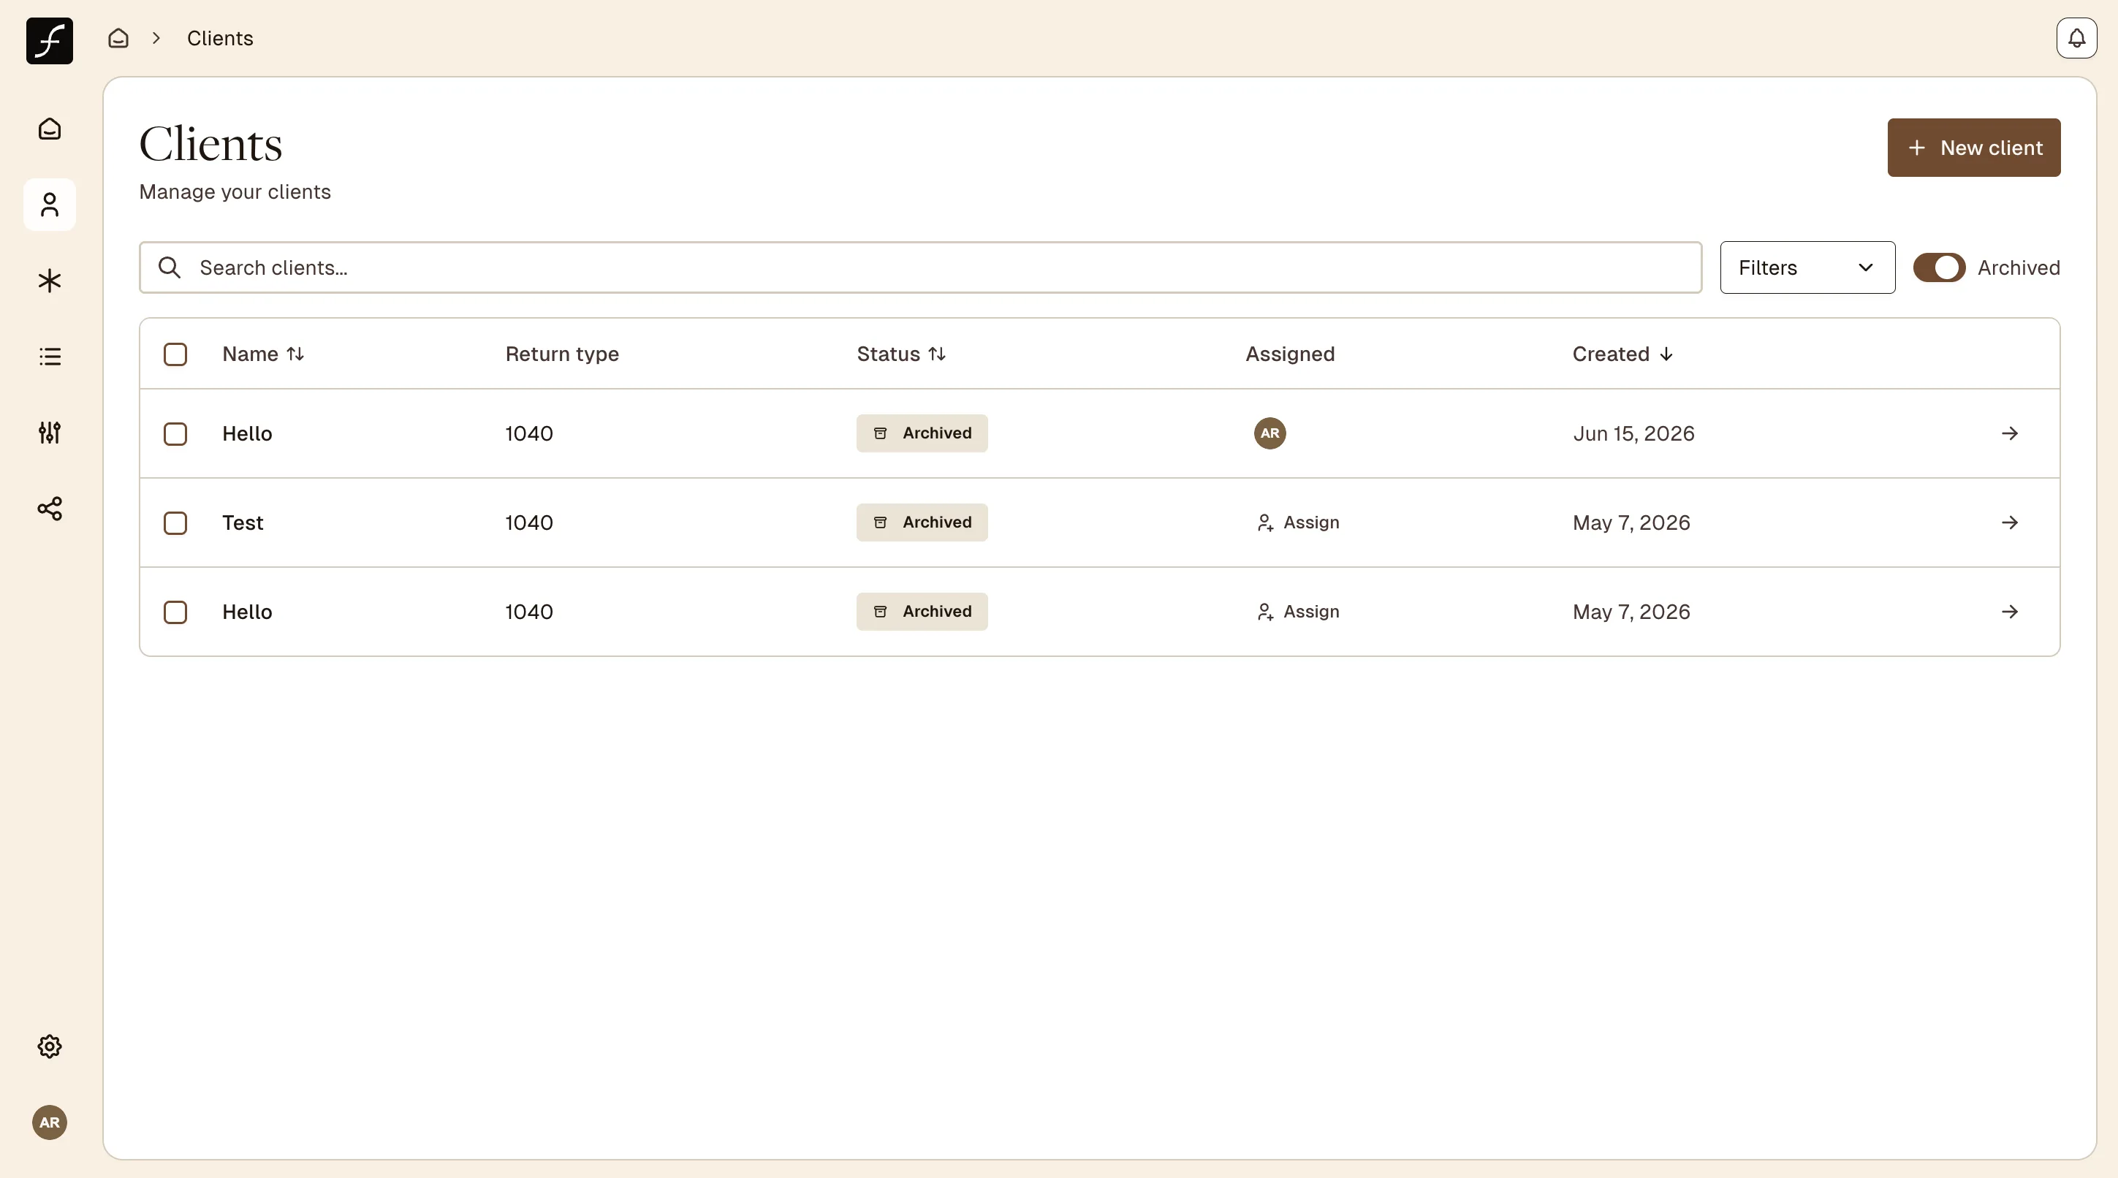The image size is (2118, 1178).
Task: Click the AR assignee avatar in Hello row
Action: pyautogui.click(x=1269, y=433)
